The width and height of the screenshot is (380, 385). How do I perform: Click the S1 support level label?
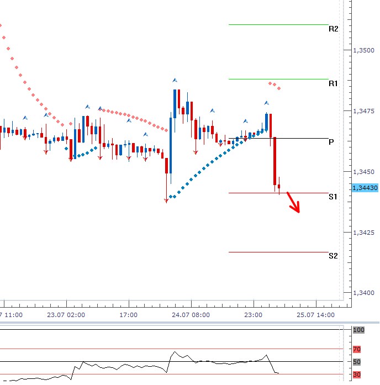pyautogui.click(x=333, y=197)
